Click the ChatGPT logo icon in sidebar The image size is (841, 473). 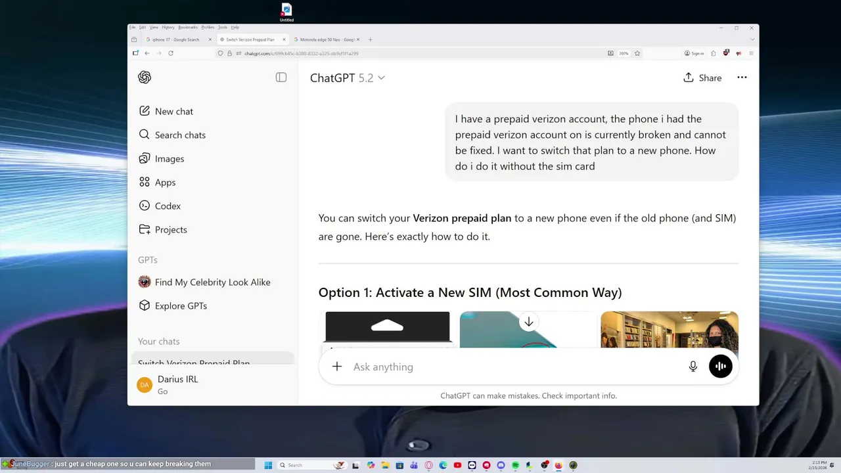click(145, 78)
